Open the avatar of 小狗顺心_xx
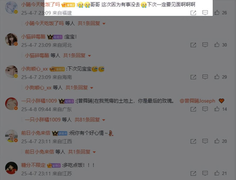Image resolution: width=236 pixels, height=180 pixels. point(11,72)
